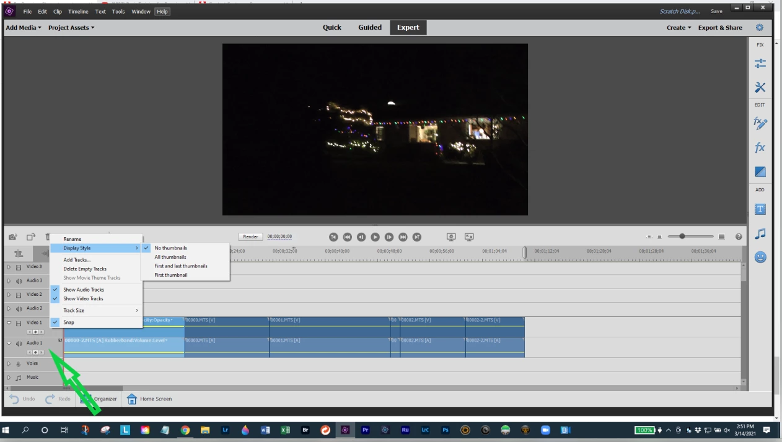Viewport: 782px width, 442px height.
Task: Open the Titles and Text T icon
Action: point(760,209)
